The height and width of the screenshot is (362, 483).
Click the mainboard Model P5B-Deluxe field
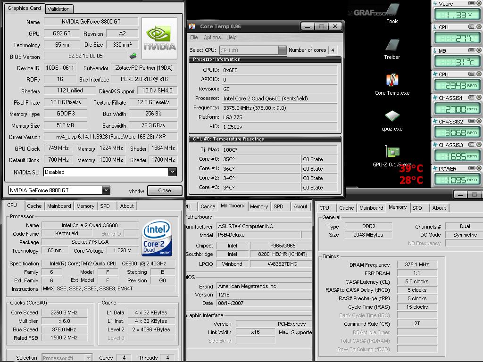259,235
